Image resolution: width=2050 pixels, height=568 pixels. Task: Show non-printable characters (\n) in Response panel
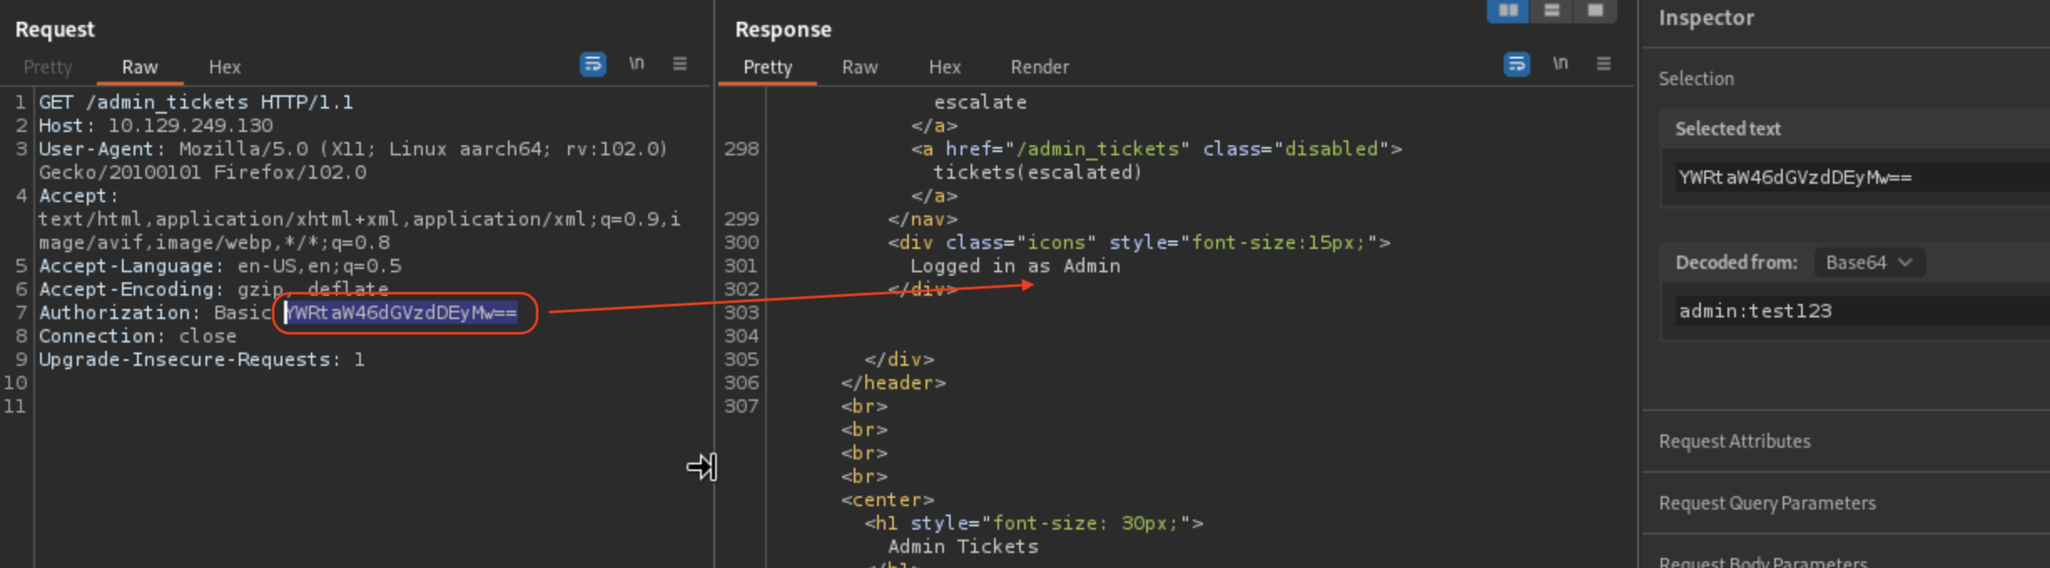pyautogui.click(x=1560, y=64)
